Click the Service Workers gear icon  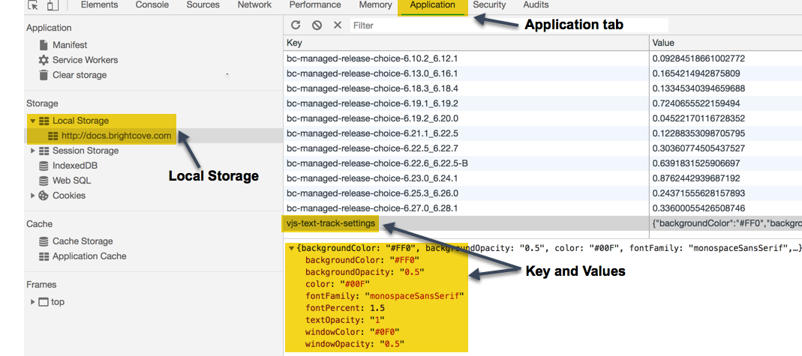click(44, 60)
